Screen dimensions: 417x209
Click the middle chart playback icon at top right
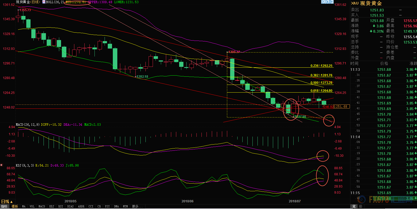coord(328,2)
